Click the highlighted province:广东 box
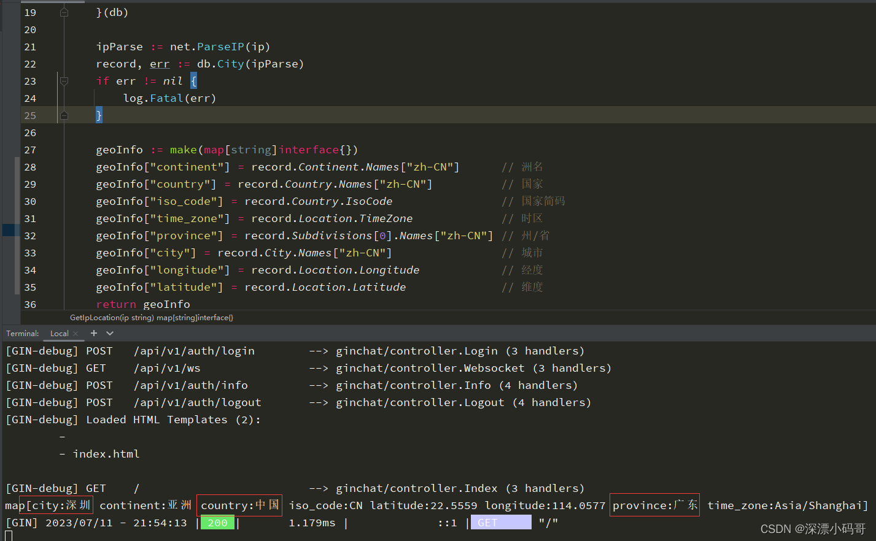876x541 pixels. (x=654, y=505)
